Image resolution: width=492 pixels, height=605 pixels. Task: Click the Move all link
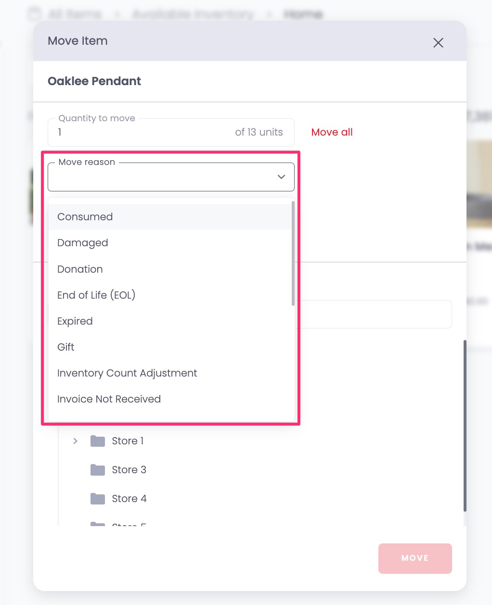coord(332,132)
